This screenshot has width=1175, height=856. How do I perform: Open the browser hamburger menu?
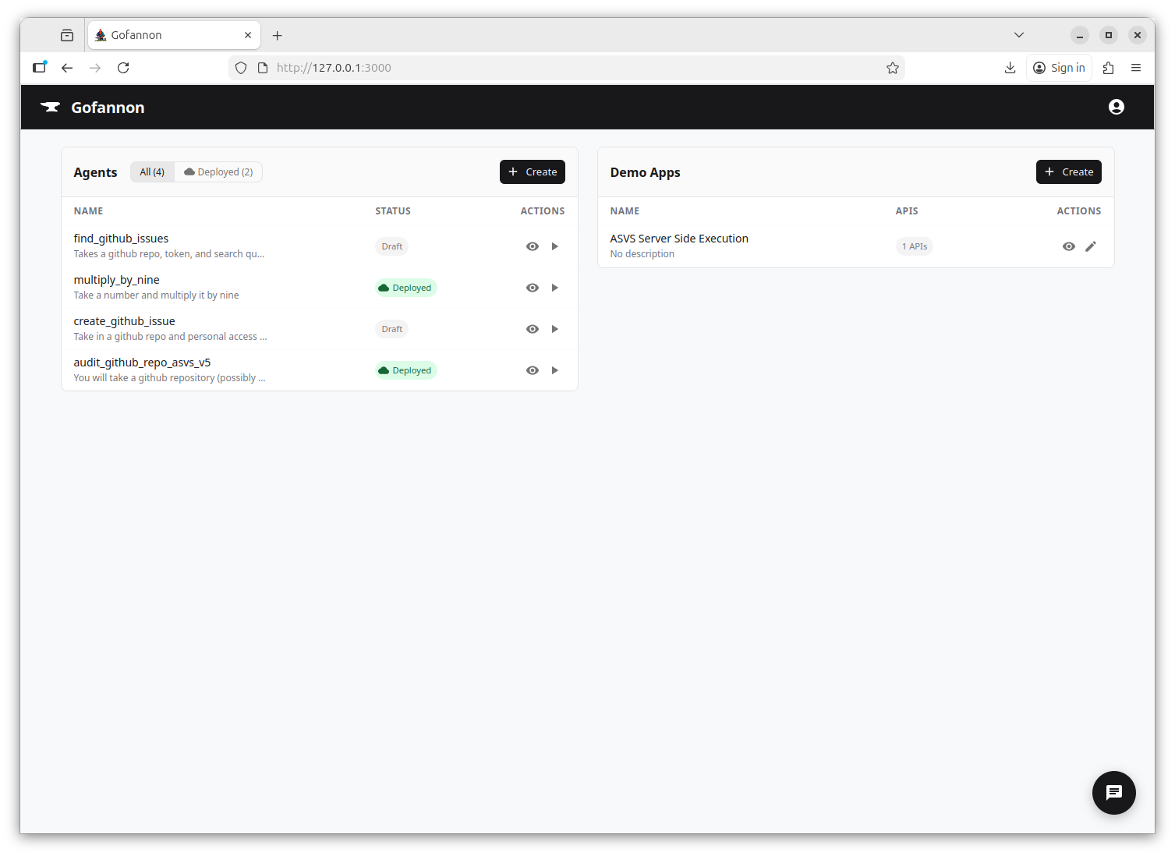[1136, 68]
